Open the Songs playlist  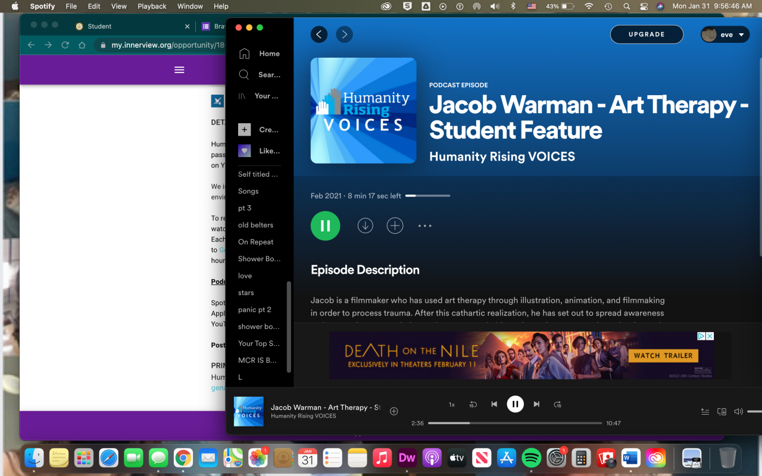pyautogui.click(x=248, y=191)
